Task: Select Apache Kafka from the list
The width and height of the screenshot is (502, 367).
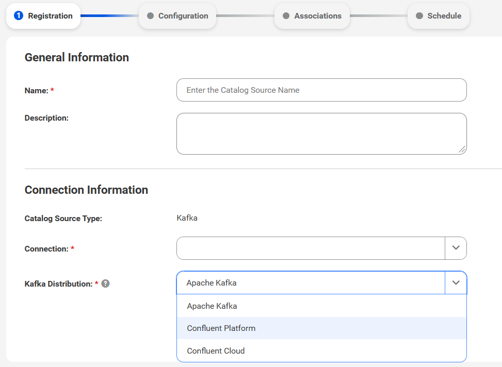Action: pyautogui.click(x=321, y=306)
